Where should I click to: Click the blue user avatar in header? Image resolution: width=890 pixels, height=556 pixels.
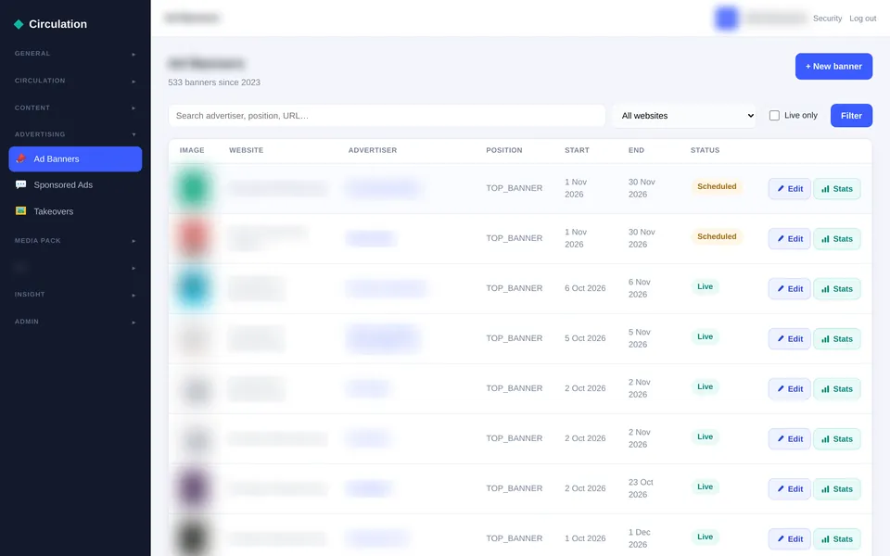[727, 19]
